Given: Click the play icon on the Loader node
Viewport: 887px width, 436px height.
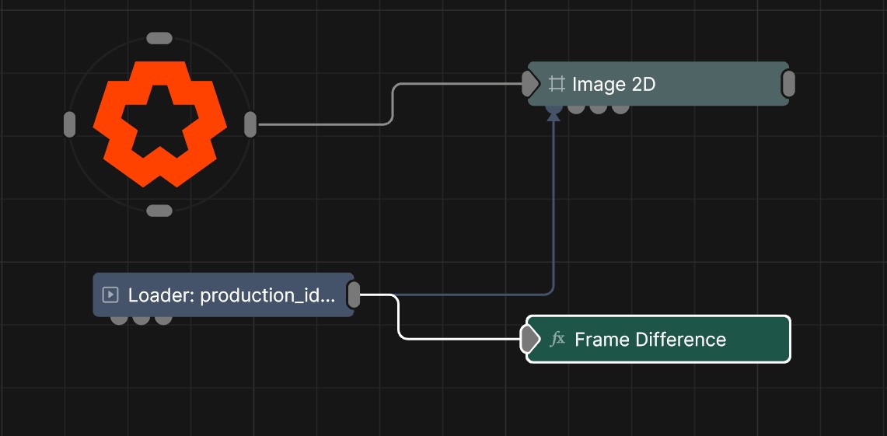Looking at the screenshot, I should tap(110, 295).
